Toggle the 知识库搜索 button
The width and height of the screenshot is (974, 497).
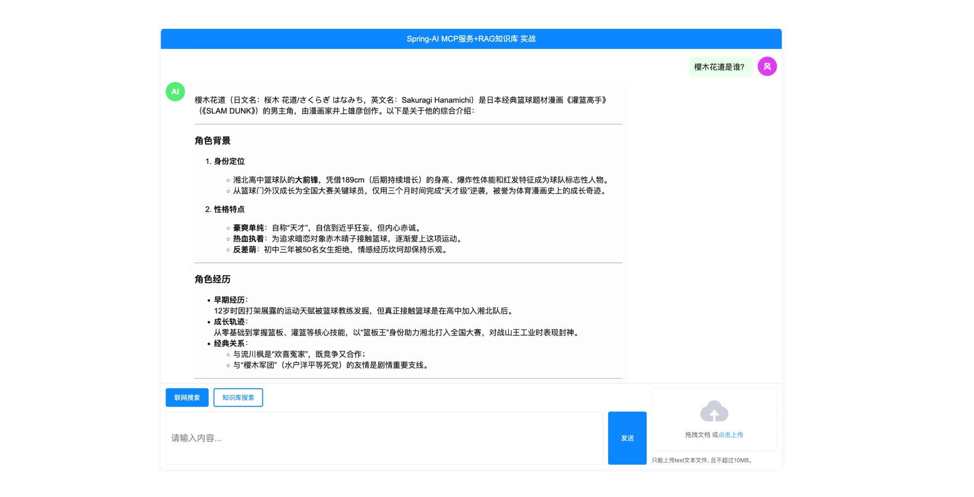pyautogui.click(x=238, y=398)
